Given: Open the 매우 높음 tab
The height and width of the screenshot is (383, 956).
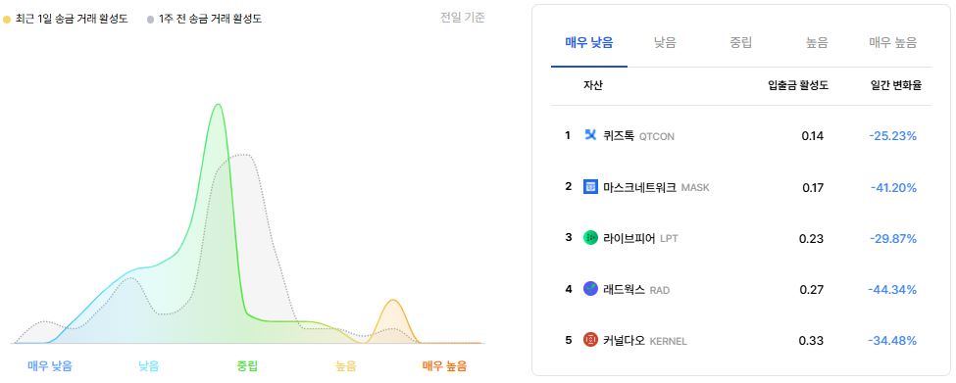Looking at the screenshot, I should pyautogui.click(x=893, y=43).
